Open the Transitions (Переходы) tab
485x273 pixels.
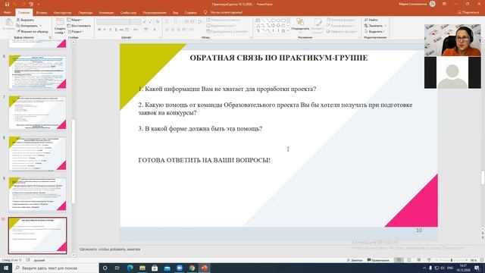click(x=85, y=13)
